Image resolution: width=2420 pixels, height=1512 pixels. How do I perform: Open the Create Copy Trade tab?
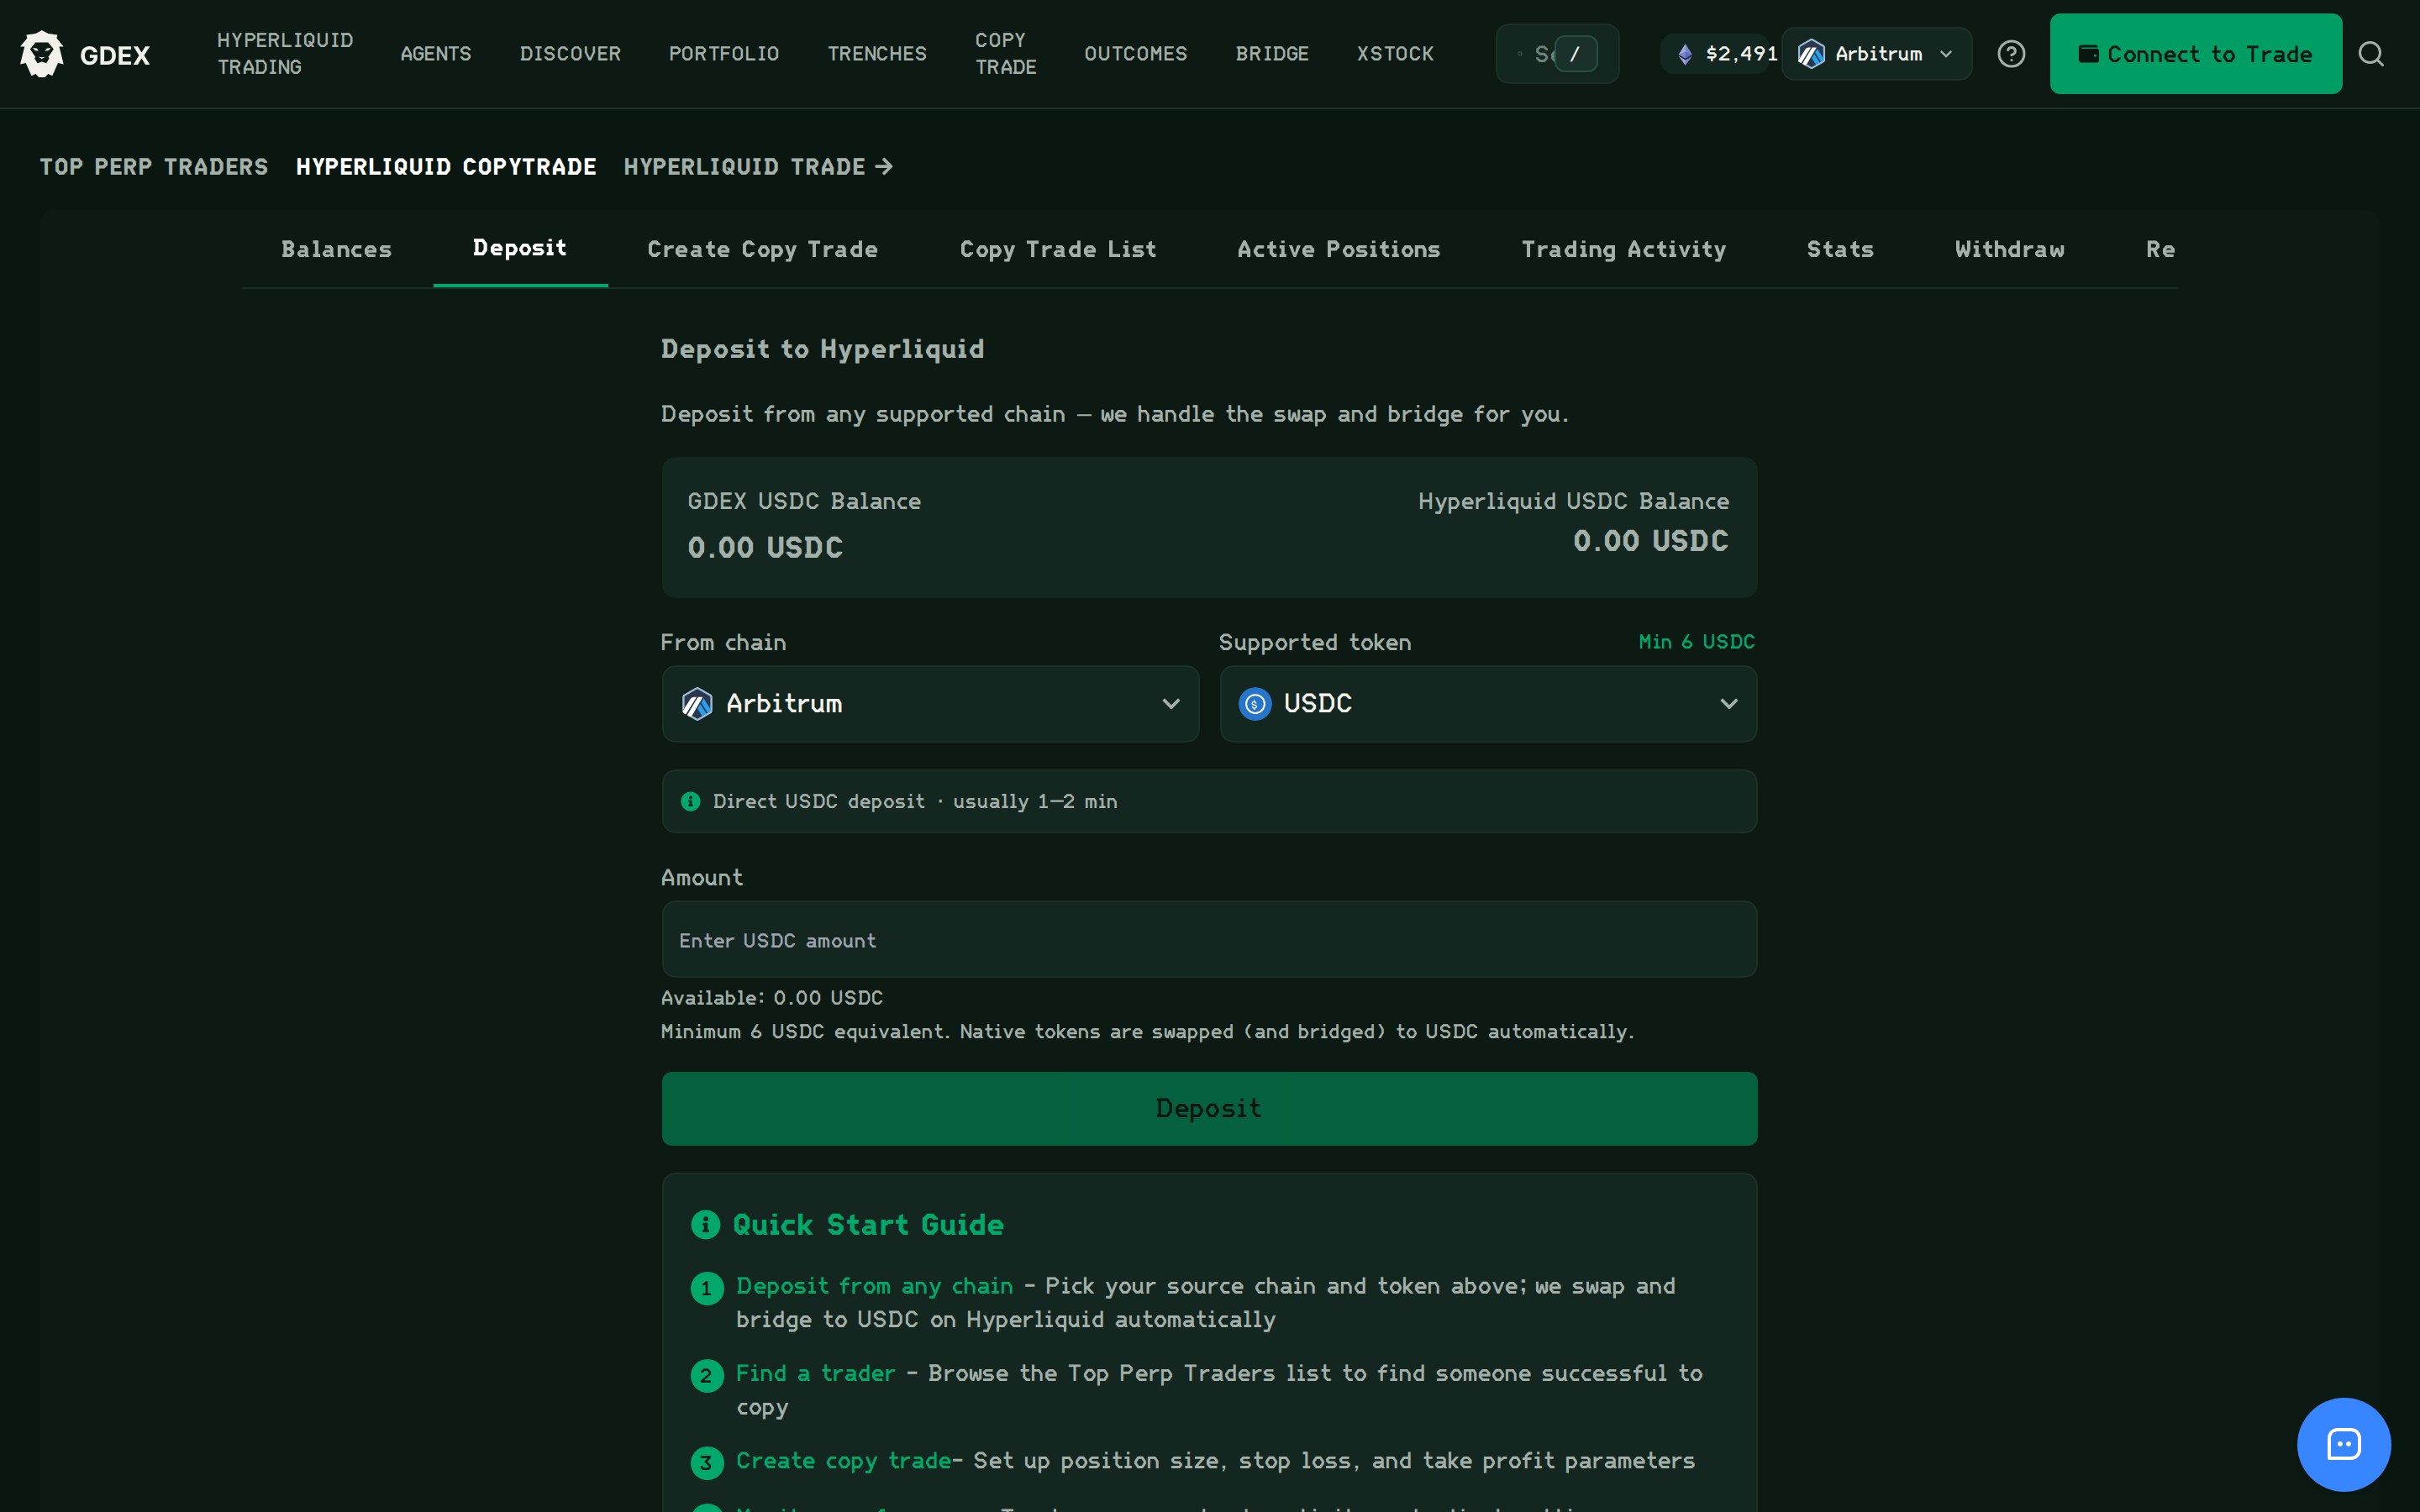click(x=762, y=249)
